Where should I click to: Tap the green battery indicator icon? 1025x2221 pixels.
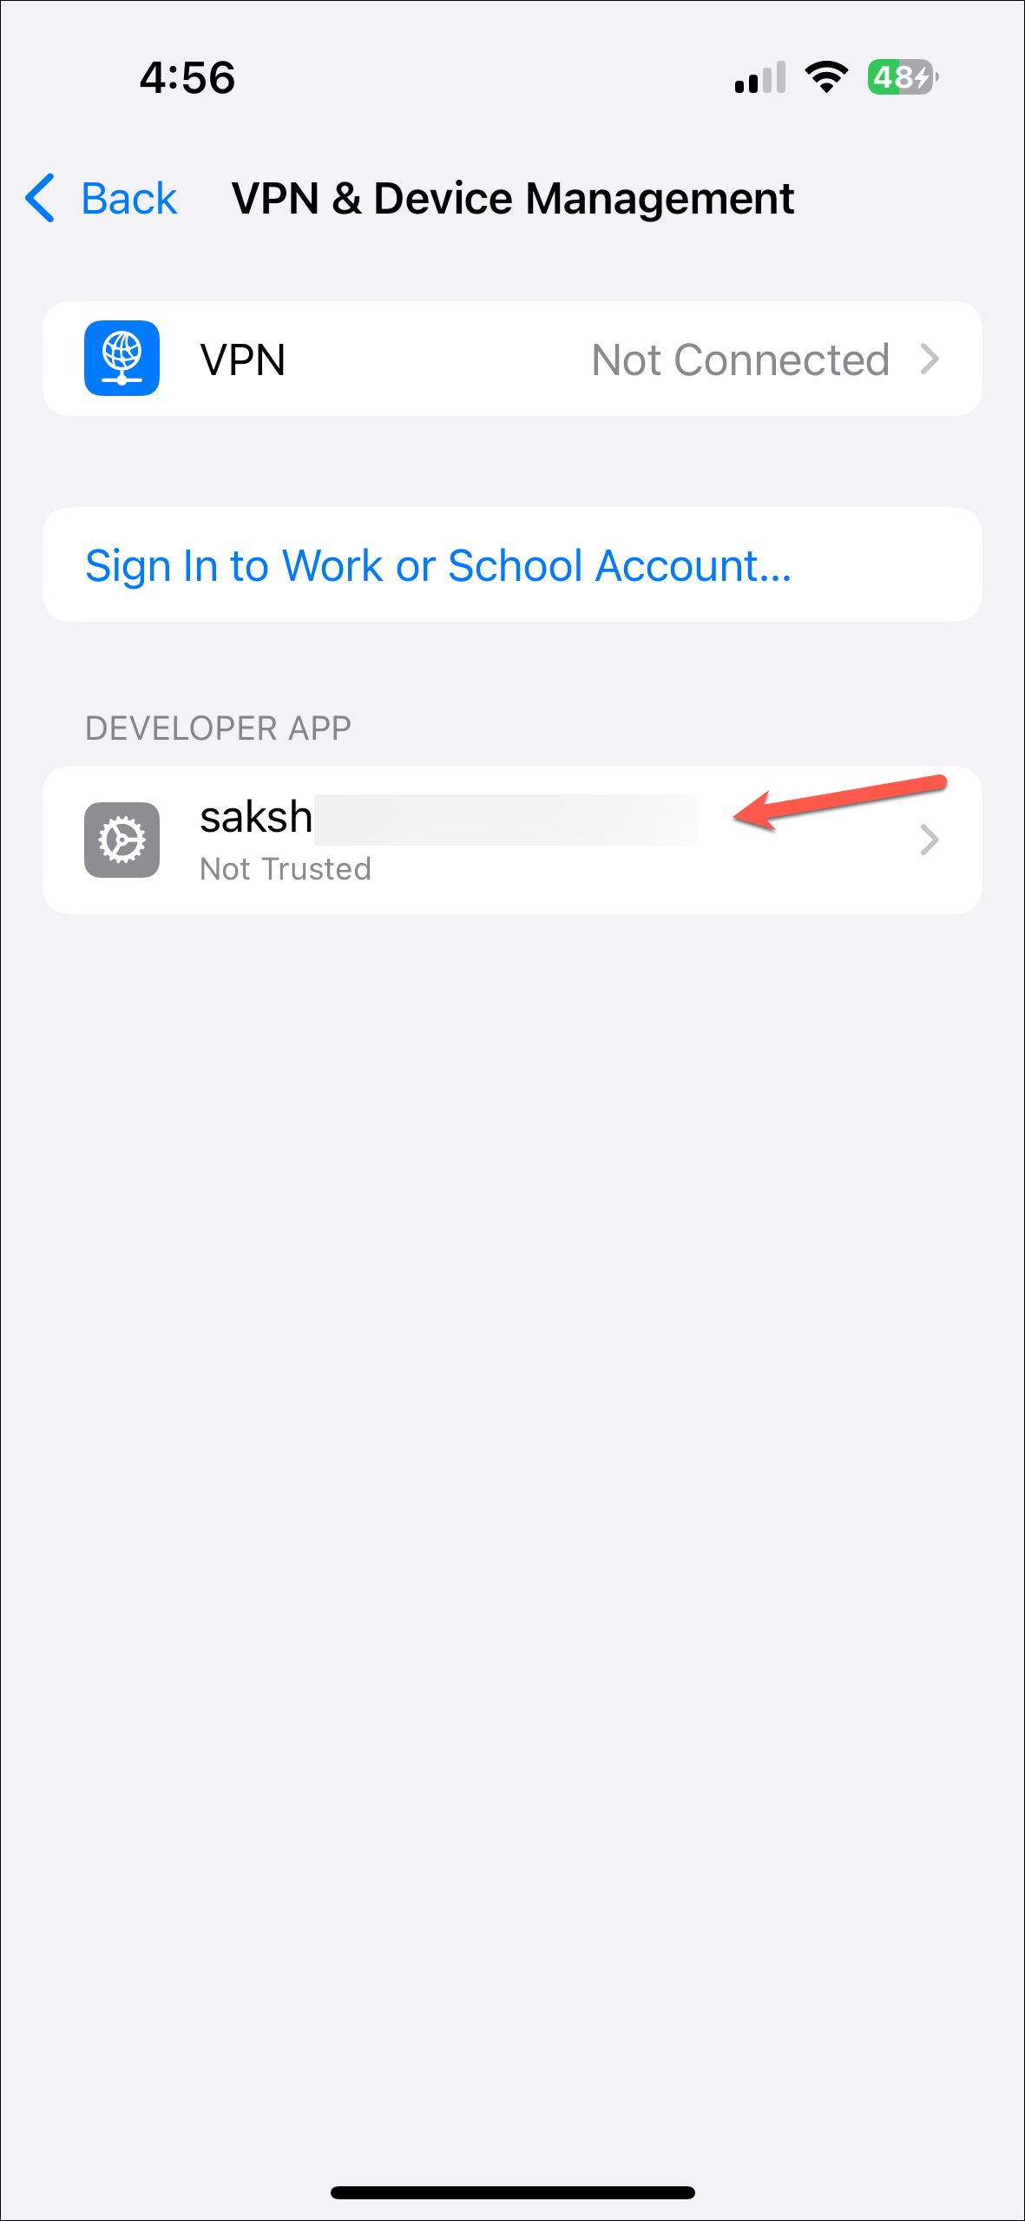(x=903, y=77)
